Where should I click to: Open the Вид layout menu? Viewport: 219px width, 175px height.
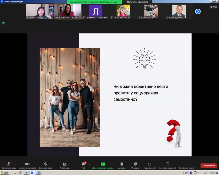(x=213, y=7)
